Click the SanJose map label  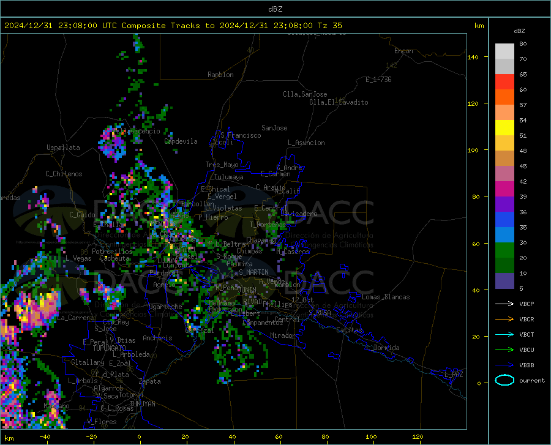pos(274,128)
